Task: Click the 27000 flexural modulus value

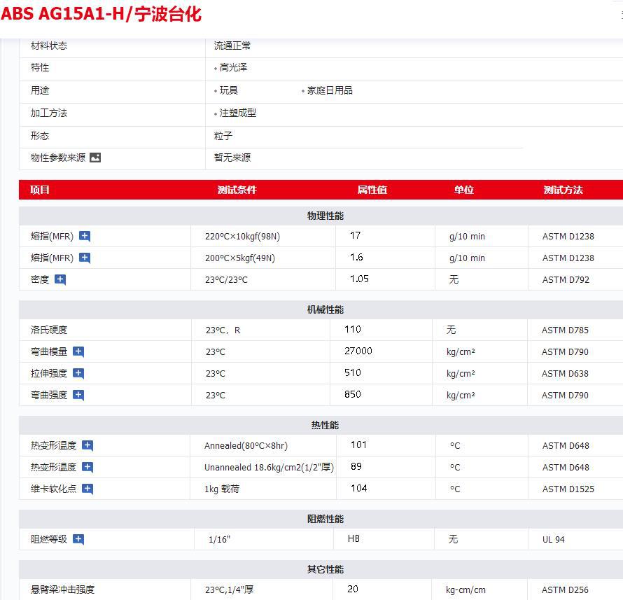Action: [358, 351]
